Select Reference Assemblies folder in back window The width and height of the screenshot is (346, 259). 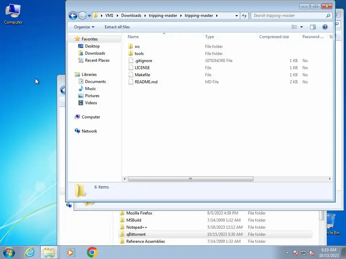[146, 241]
